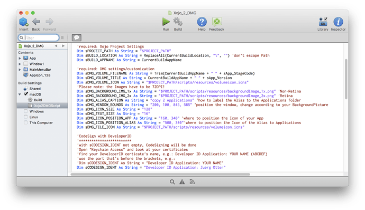The image size is (365, 210).
Task: Click the filter options icon beside the search field
Action: (x=62, y=37)
